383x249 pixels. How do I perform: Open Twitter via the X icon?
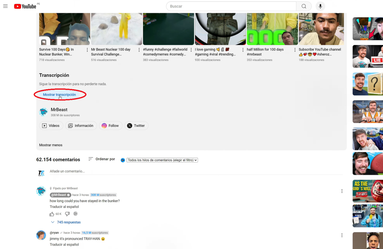click(x=129, y=126)
